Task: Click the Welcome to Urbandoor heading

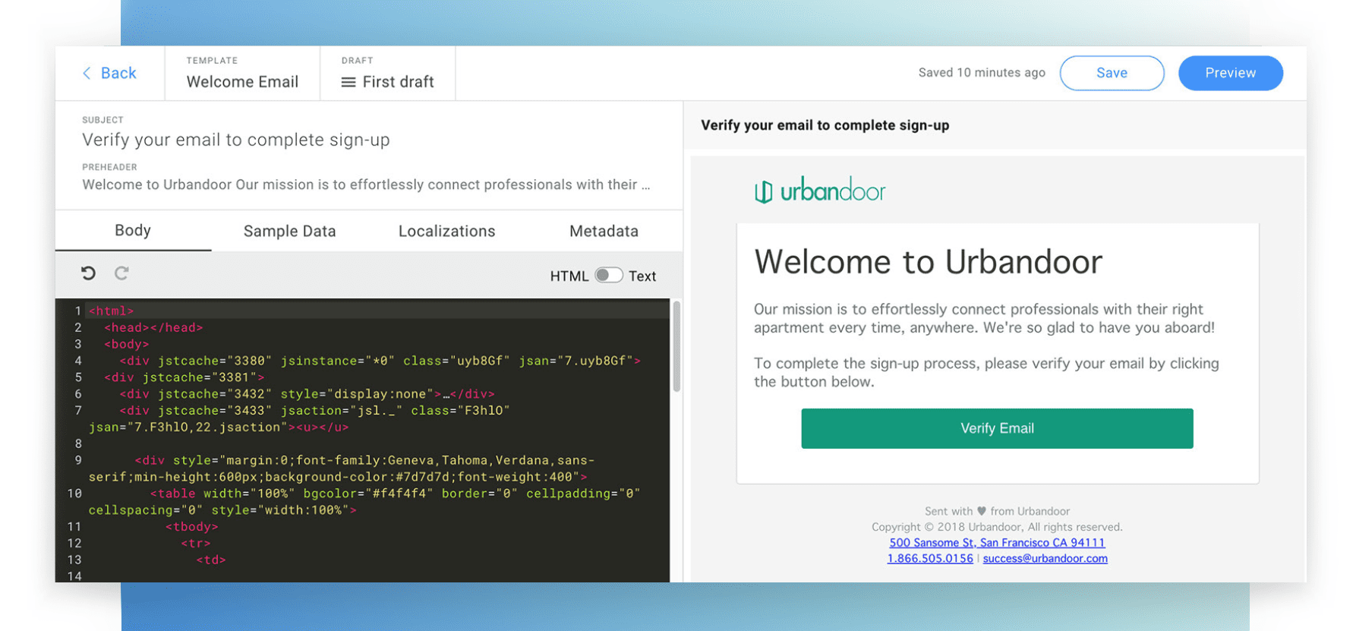Action: pyautogui.click(x=928, y=262)
